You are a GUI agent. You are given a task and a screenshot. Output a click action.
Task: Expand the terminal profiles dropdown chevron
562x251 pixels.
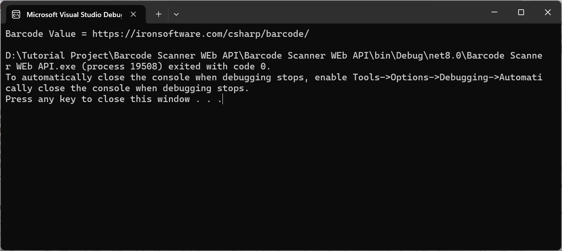click(x=176, y=14)
